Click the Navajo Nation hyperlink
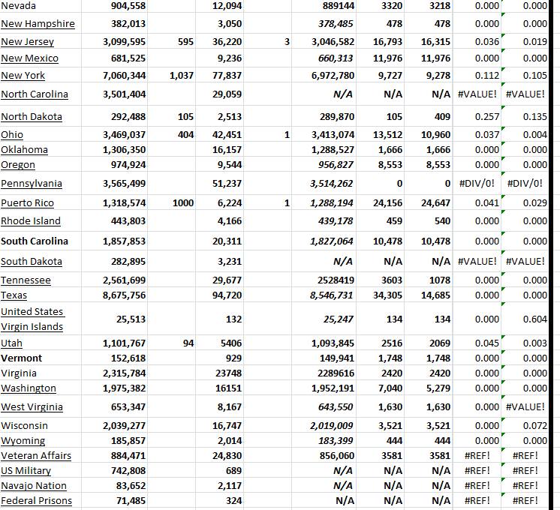 [x=34, y=486]
